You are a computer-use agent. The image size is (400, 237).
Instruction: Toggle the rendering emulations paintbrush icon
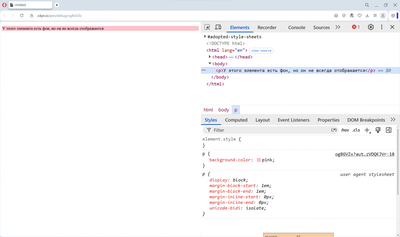pos(378,130)
